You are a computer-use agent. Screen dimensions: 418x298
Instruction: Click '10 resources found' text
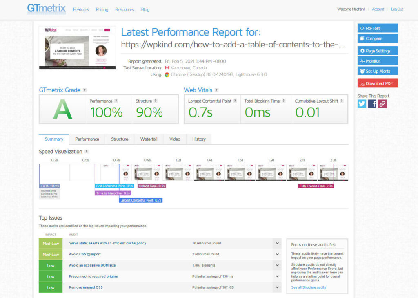207,243
